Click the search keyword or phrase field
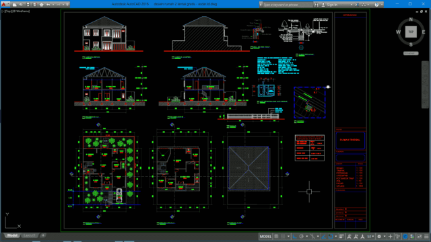Screen dimensions: 431x242 [288, 5]
